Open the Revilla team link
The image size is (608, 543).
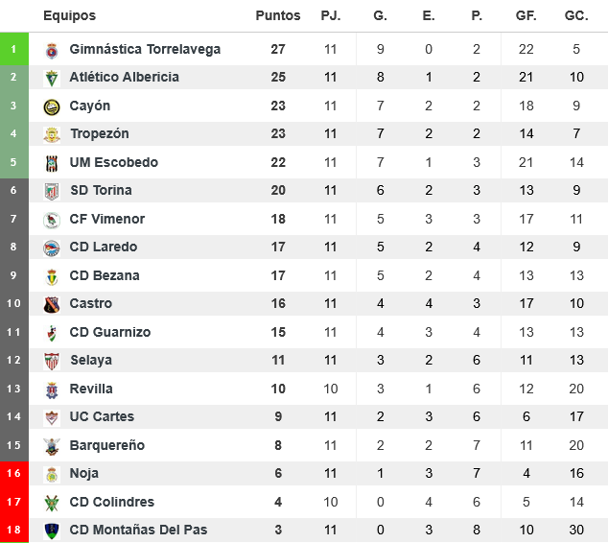point(91,389)
